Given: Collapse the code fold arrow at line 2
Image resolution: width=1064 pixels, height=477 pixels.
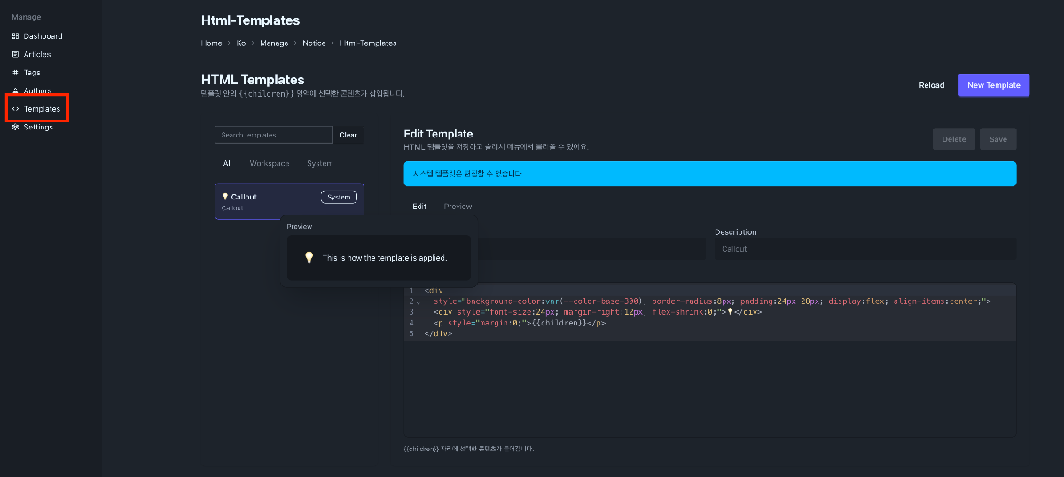Looking at the screenshot, I should 419,302.
